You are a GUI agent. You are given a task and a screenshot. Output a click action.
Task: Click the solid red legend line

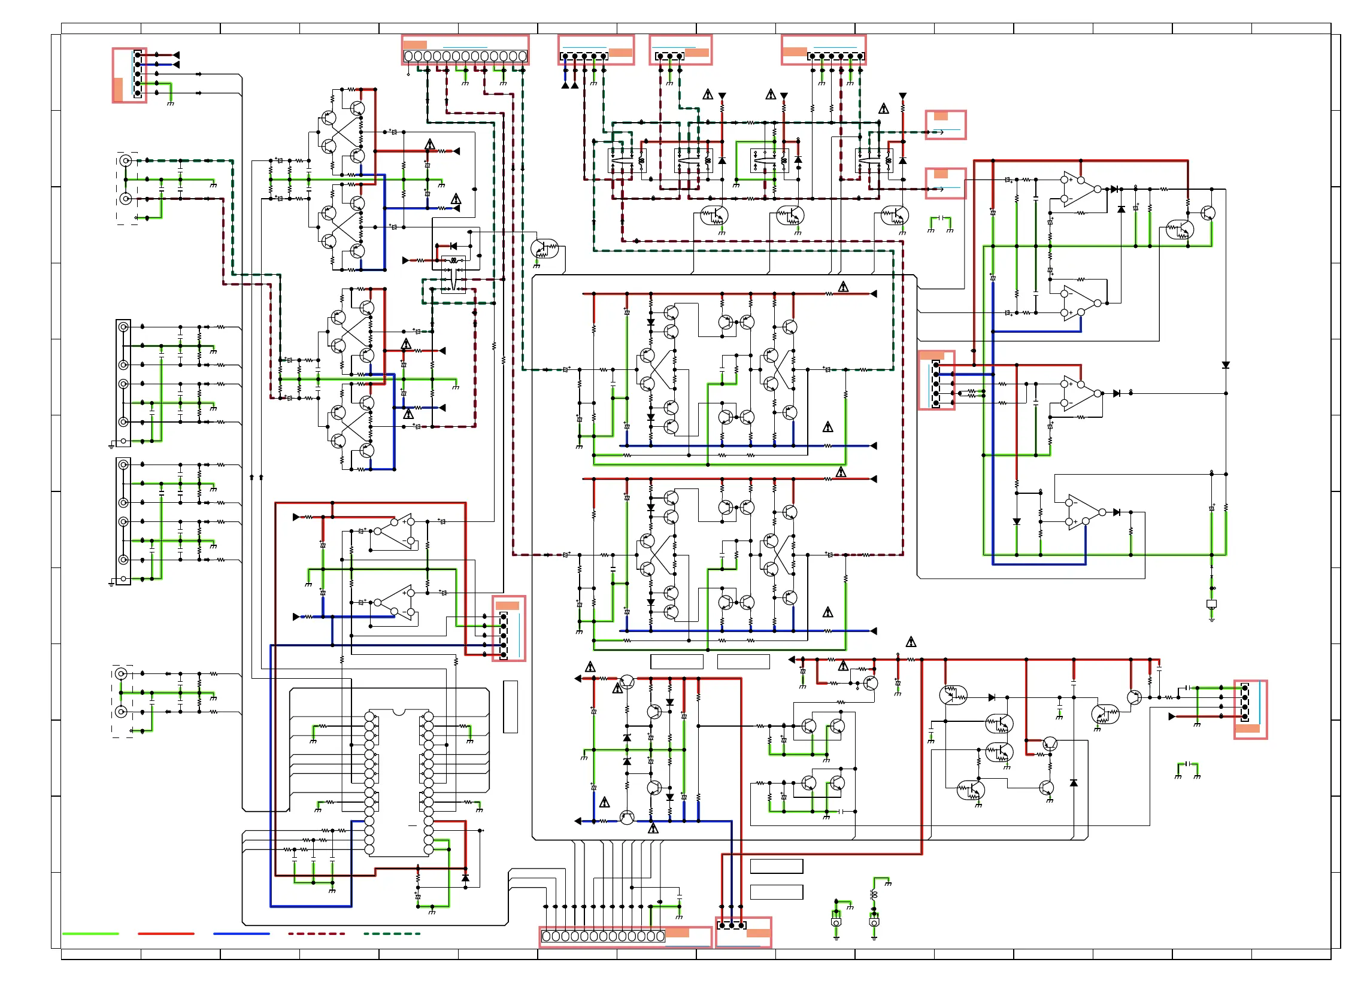(x=165, y=934)
